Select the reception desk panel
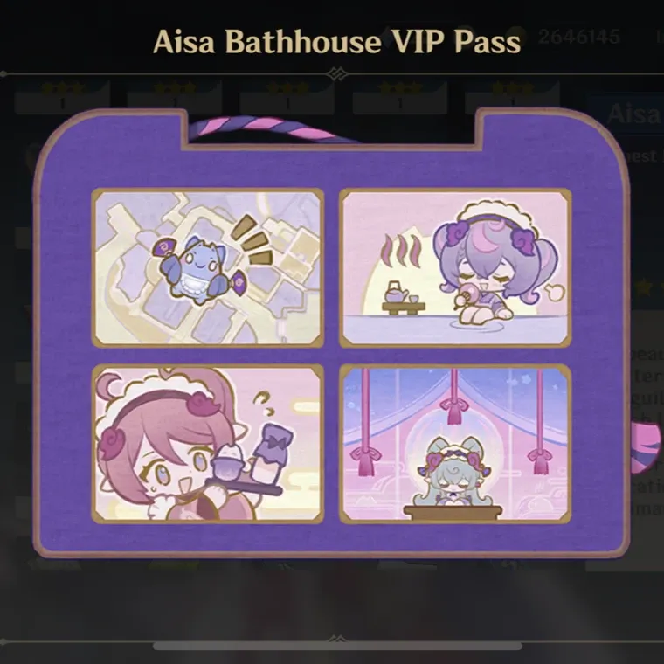The width and height of the screenshot is (664, 664). click(455, 444)
